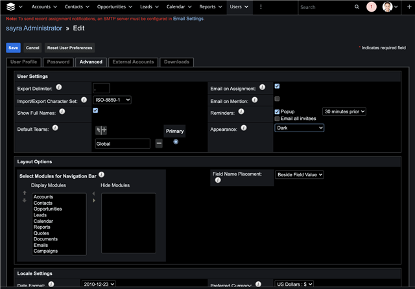Click the plus quick-create icon in top bar
This screenshot has height=289, width=415.
(x=407, y=7)
